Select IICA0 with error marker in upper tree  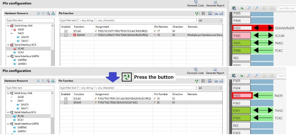21,48
